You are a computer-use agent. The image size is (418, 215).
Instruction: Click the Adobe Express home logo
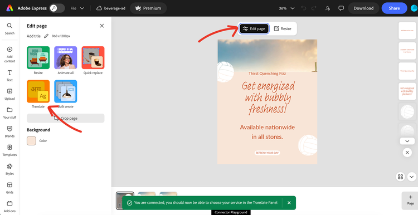point(9,8)
